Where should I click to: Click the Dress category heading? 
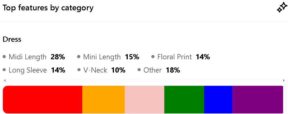(x=12, y=39)
